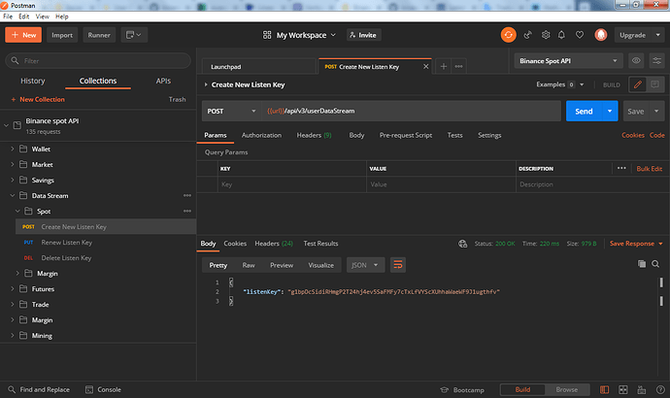Switch to the Authorization tab
The width and height of the screenshot is (670, 398).
(x=261, y=135)
